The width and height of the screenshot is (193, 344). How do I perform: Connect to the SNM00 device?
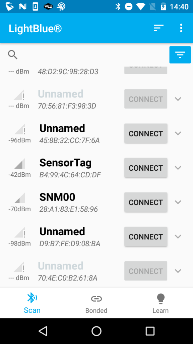click(x=146, y=202)
